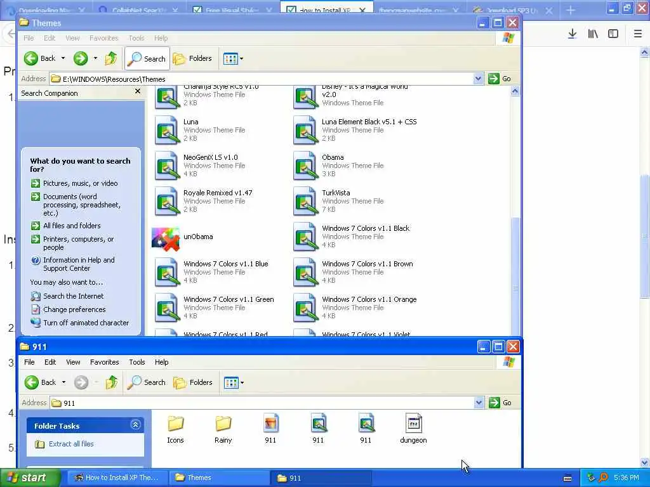Select NeoGeniX LS v1.0 theme file

click(x=166, y=166)
